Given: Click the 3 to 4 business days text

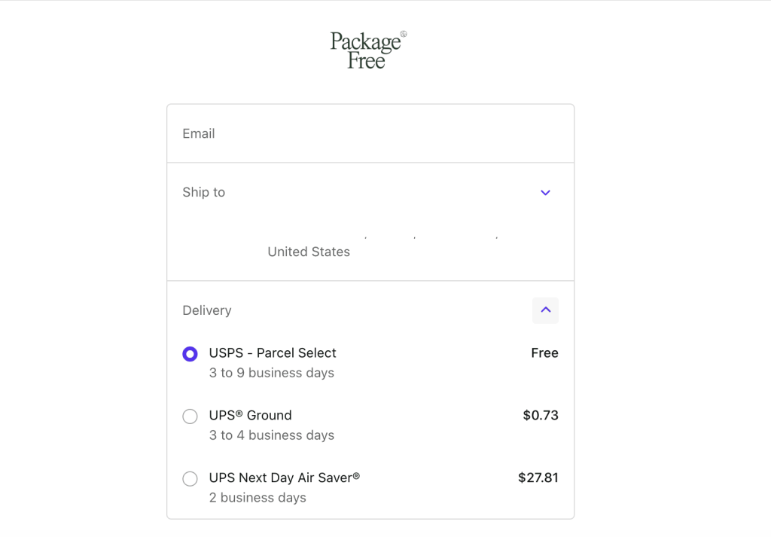Looking at the screenshot, I should 271,435.
